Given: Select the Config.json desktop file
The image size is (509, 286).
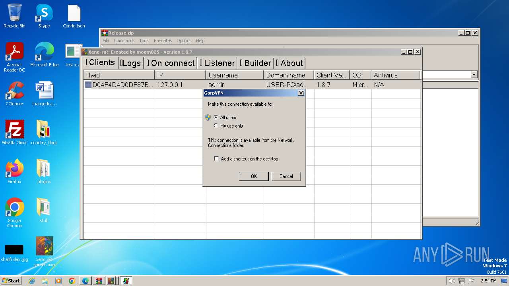Looking at the screenshot, I should pyautogui.click(x=74, y=16).
